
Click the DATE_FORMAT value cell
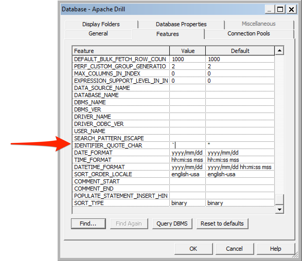click(x=188, y=153)
